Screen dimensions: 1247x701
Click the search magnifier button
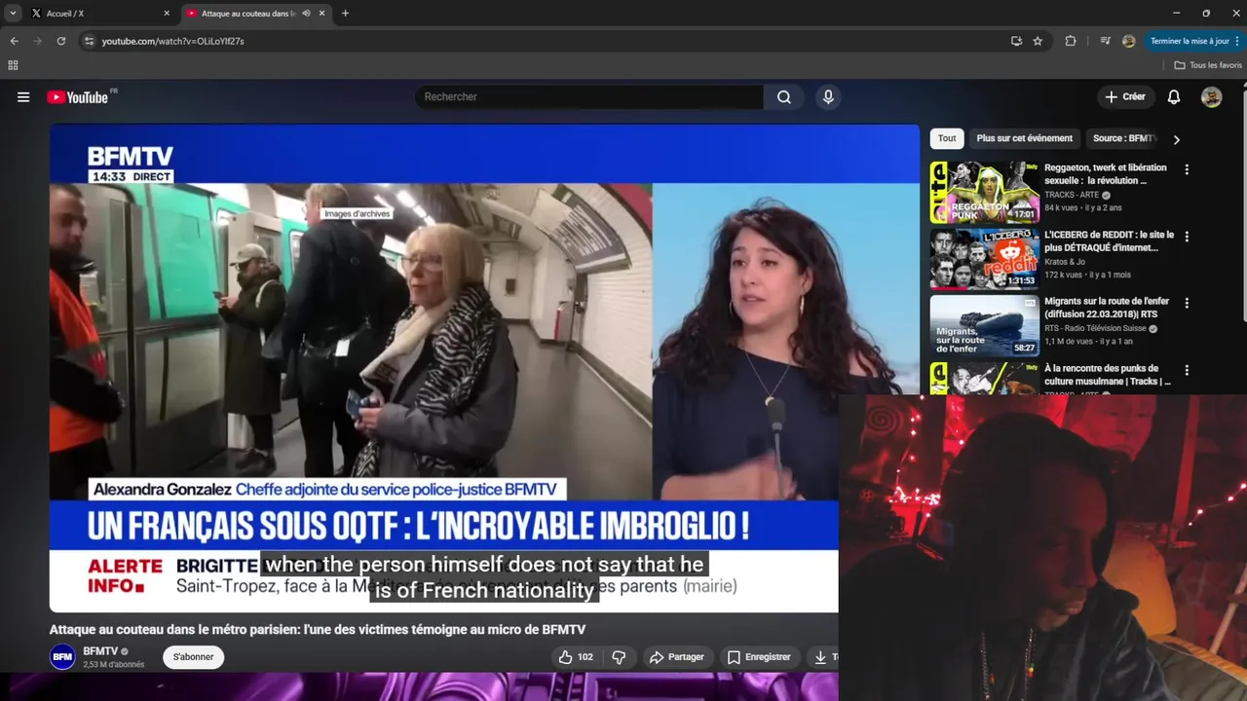784,97
